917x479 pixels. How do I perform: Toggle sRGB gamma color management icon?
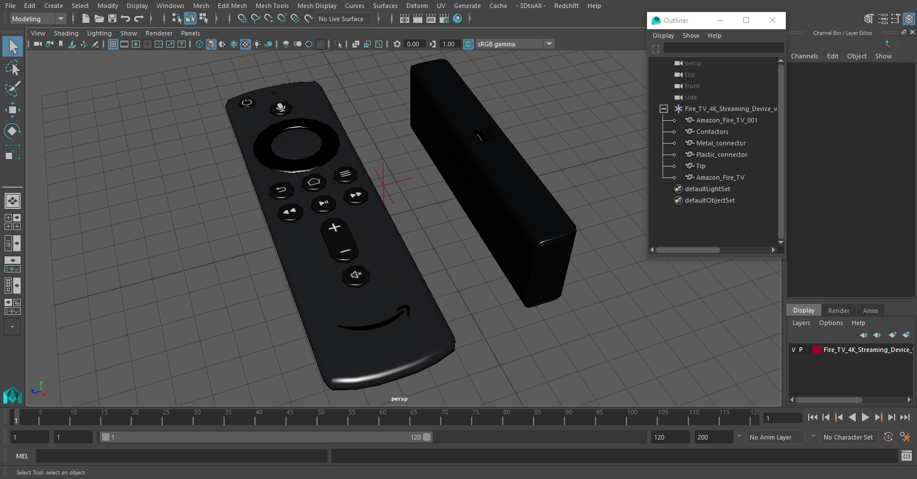point(468,44)
